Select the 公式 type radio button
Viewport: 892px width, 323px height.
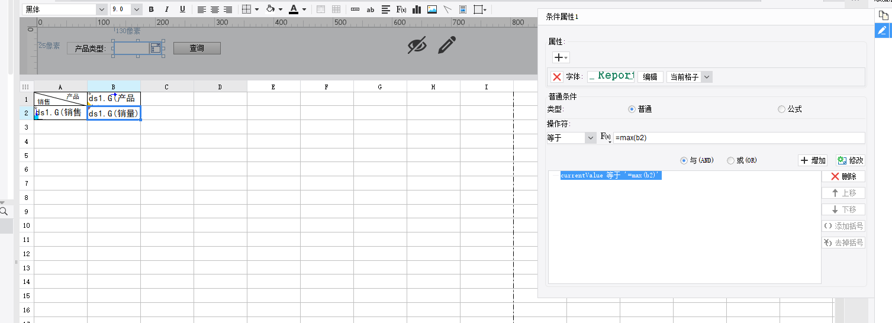point(782,109)
